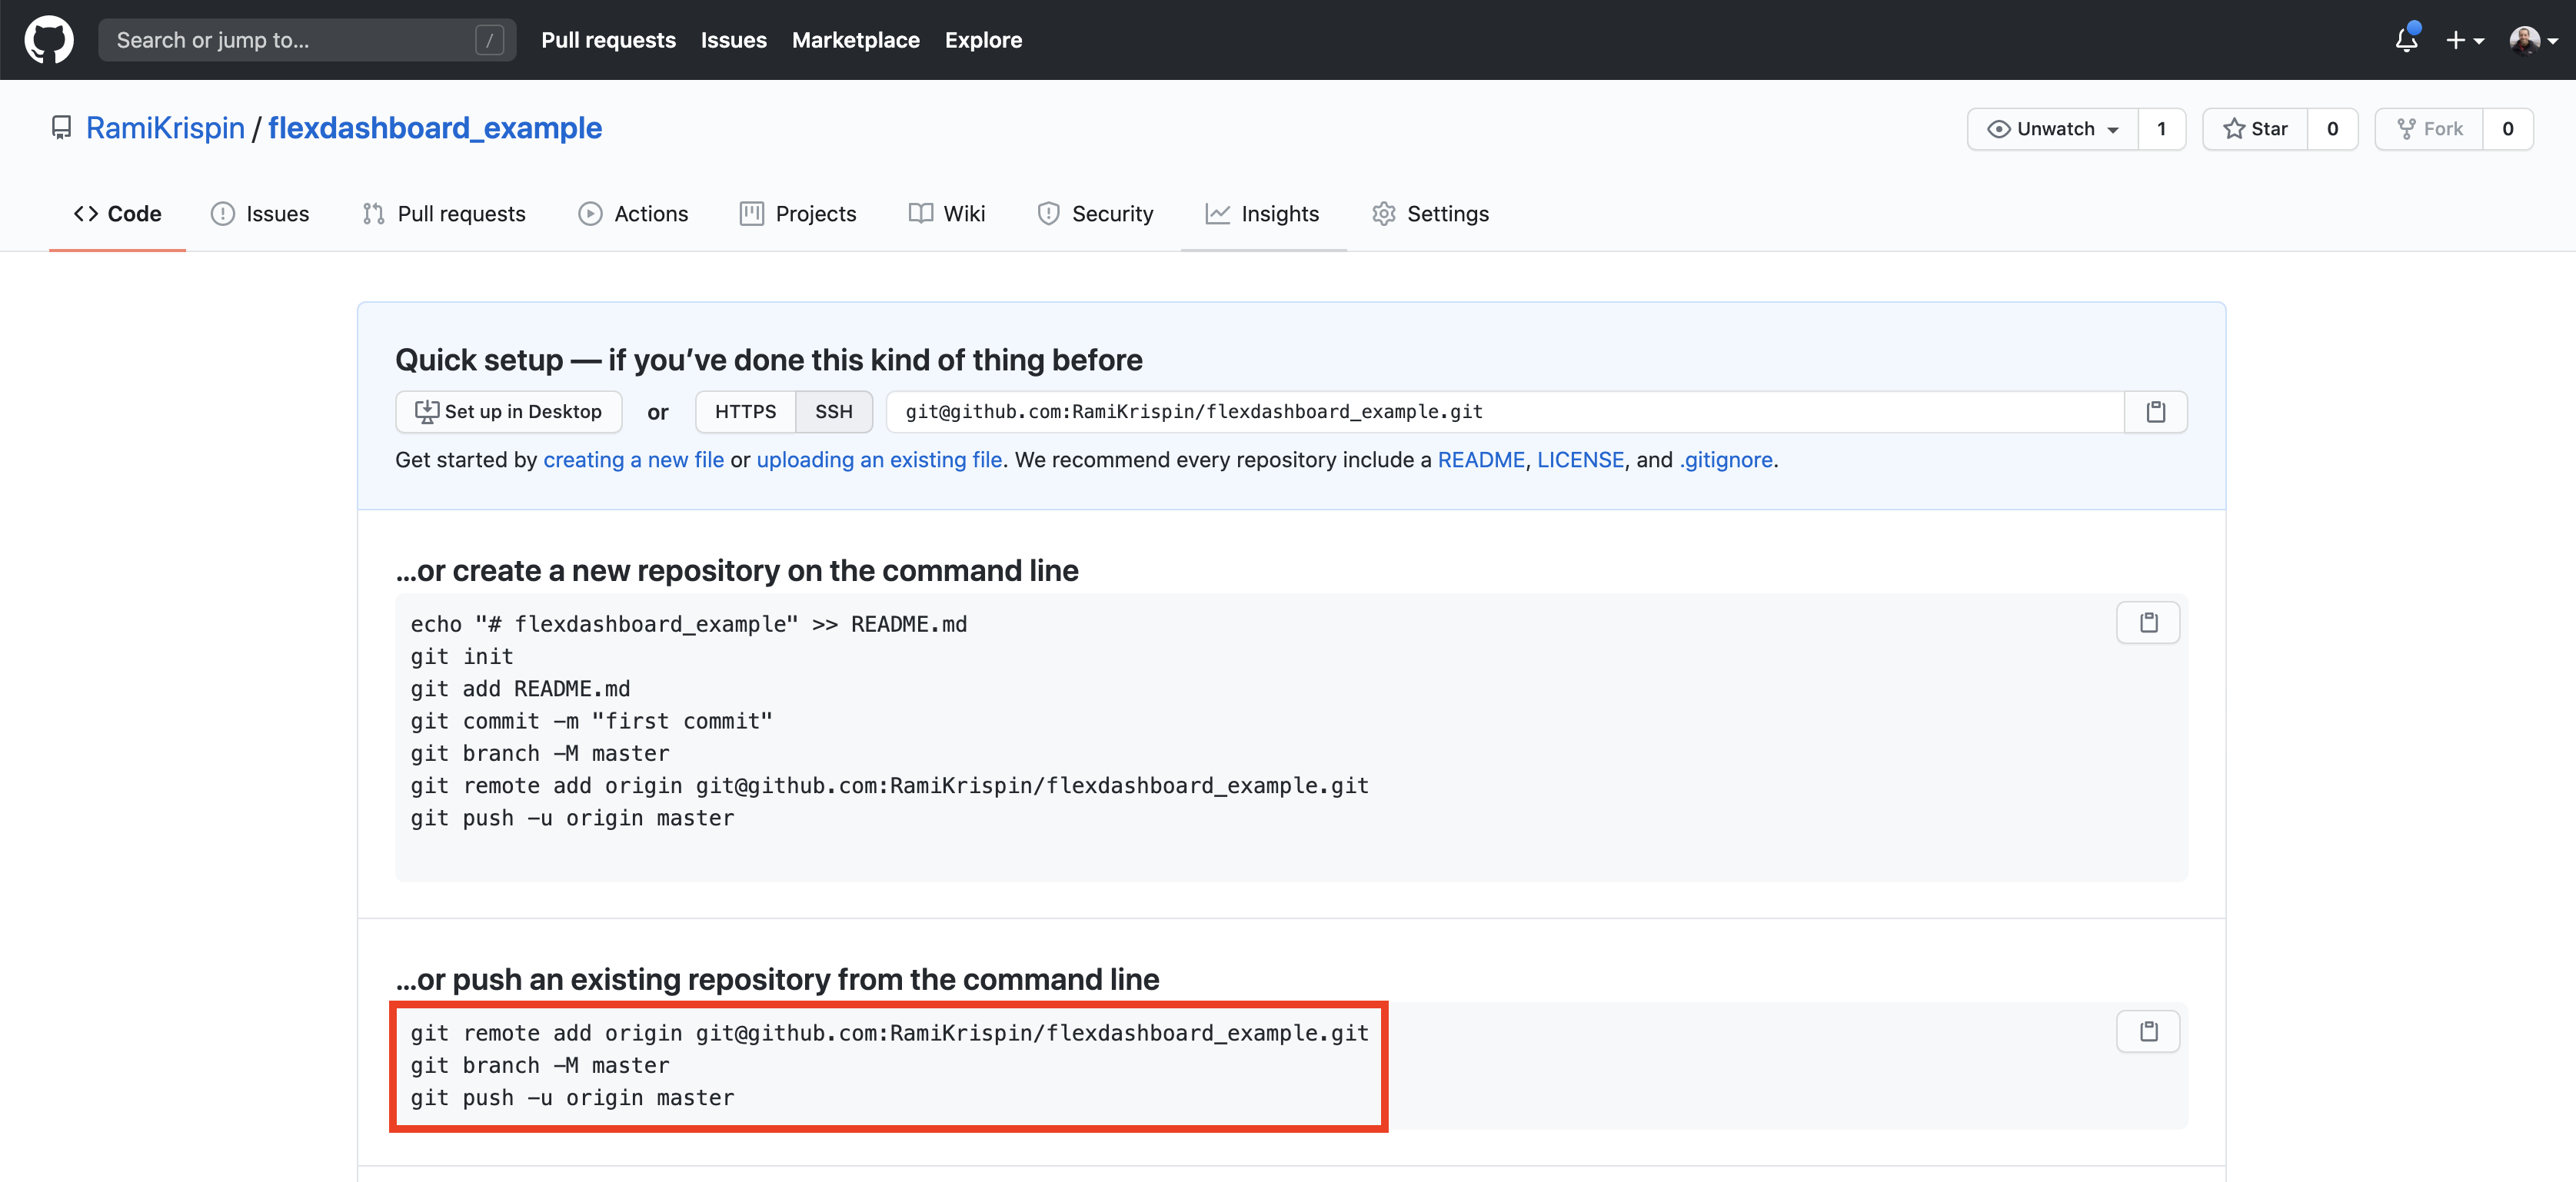2576x1182 pixels.
Task: Click the echo flexdashboard_example README.md line
Action: pos(689,625)
